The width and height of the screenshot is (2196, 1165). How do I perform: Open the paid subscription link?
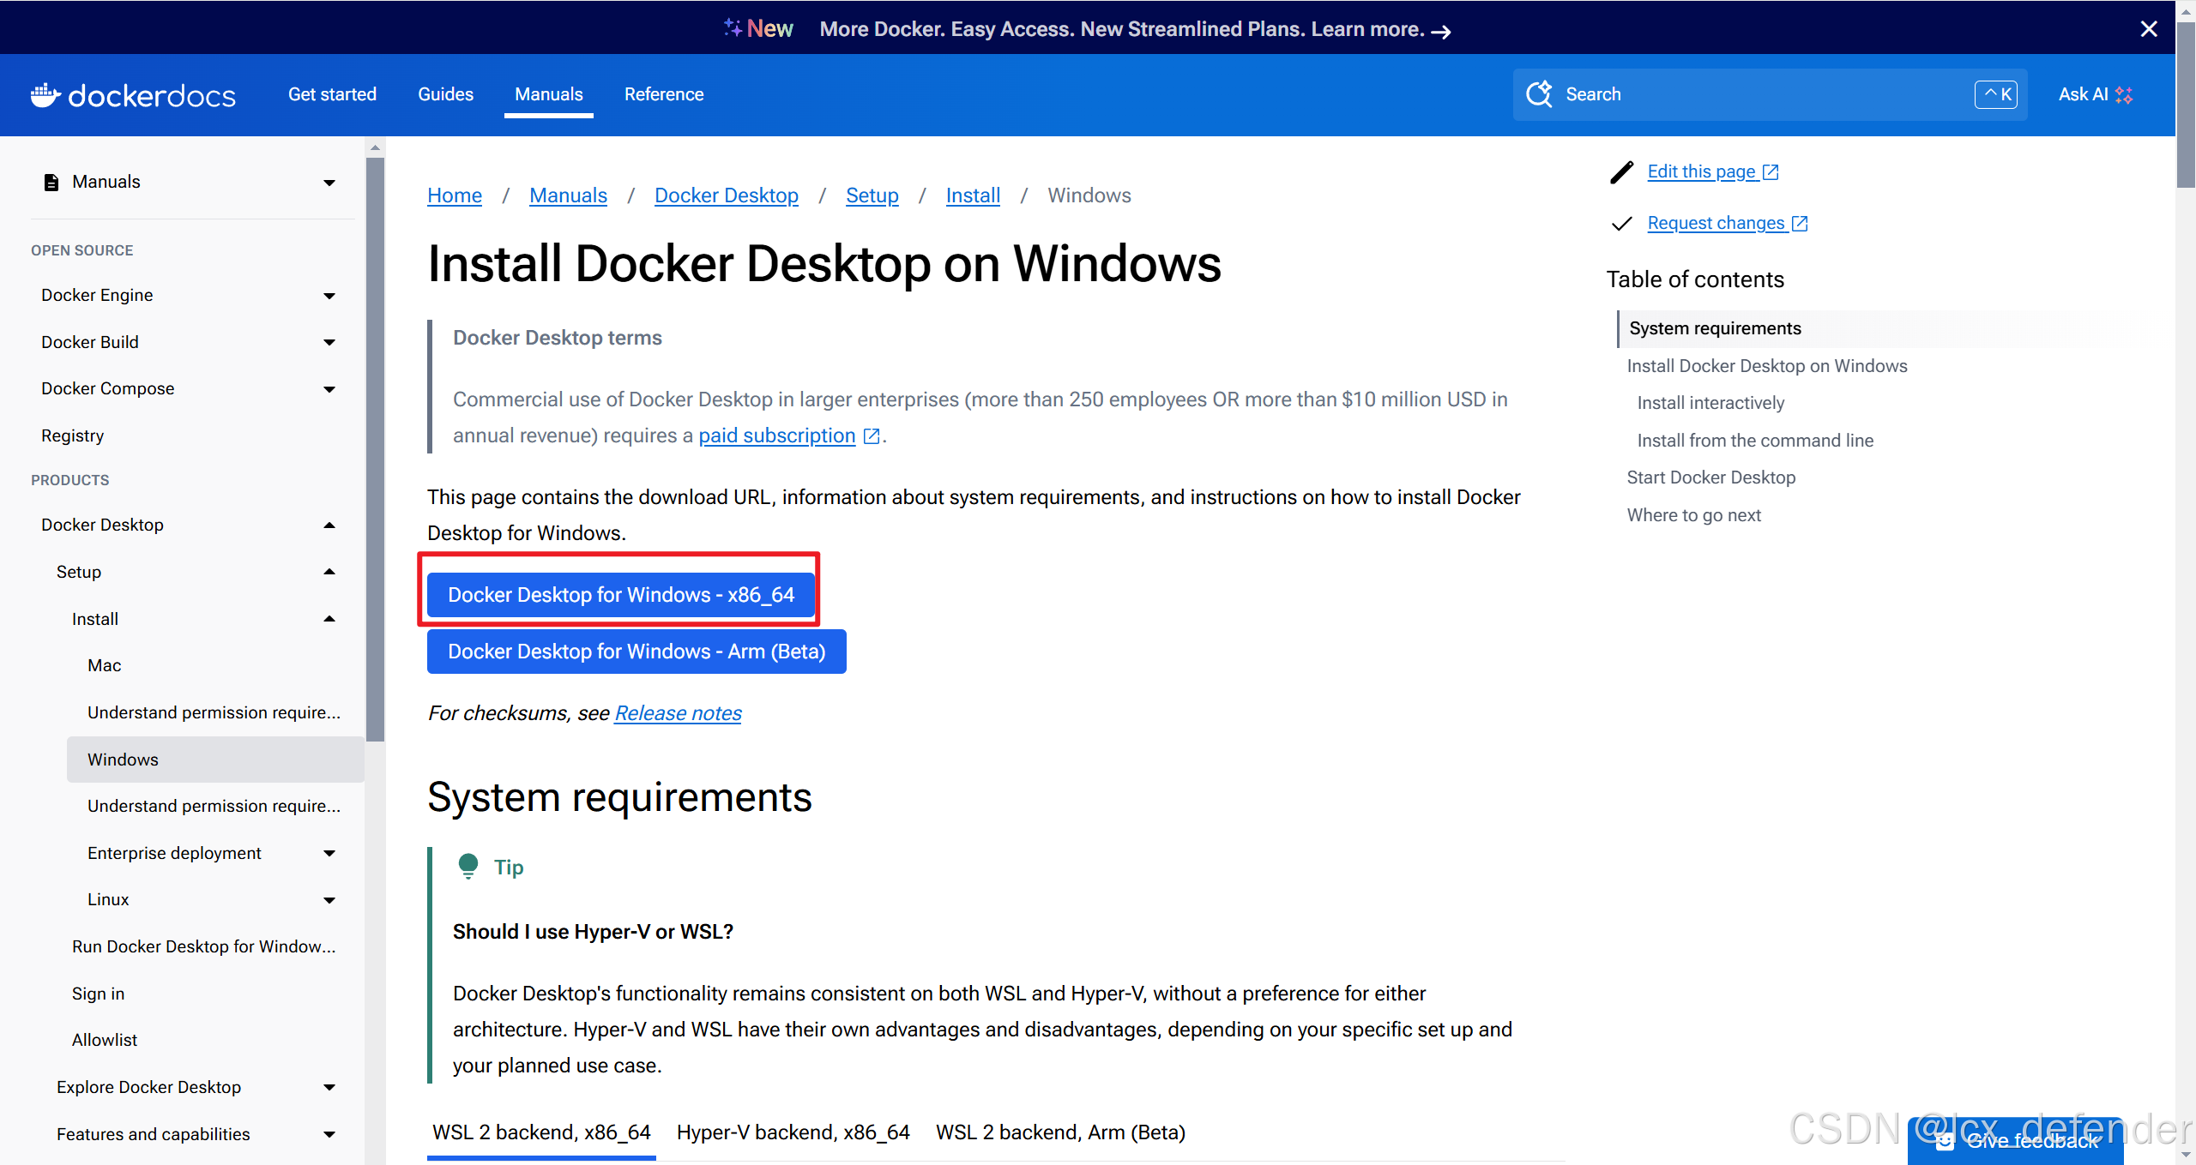point(776,435)
